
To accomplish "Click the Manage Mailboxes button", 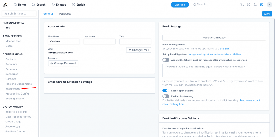I will tap(214, 38).
